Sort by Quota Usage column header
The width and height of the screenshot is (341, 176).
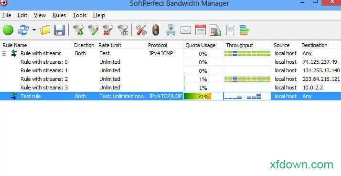click(203, 45)
